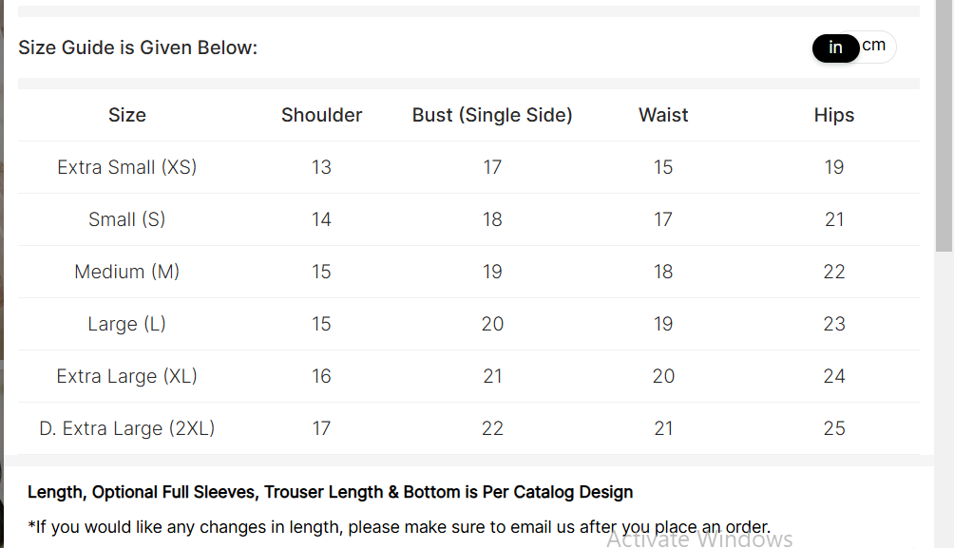Click the "Size Guide is Given Below" heading
The image size is (954, 548).
(x=138, y=47)
